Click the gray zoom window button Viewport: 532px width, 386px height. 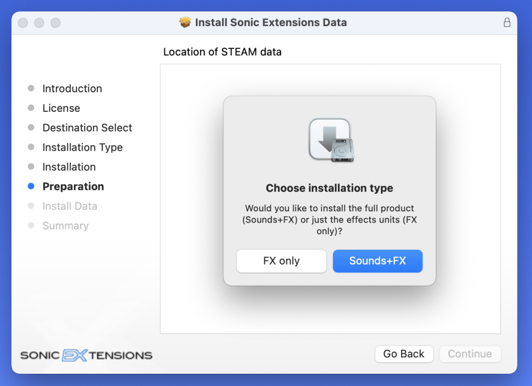pos(55,23)
